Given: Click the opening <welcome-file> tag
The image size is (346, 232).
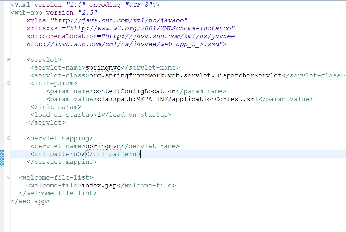Looking at the screenshot, I should (x=54, y=186).
